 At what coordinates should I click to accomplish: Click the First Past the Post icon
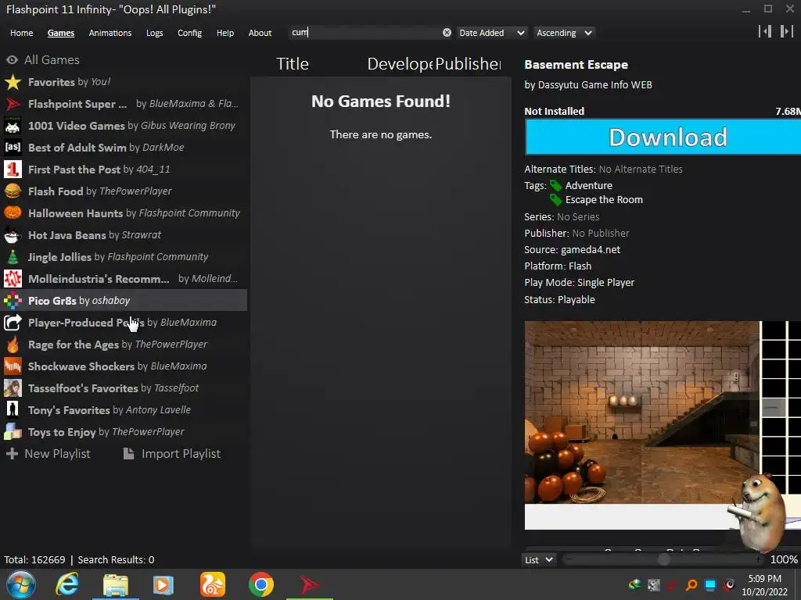click(13, 170)
